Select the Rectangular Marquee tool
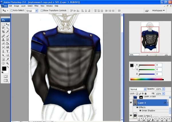 [x=3, y=24]
